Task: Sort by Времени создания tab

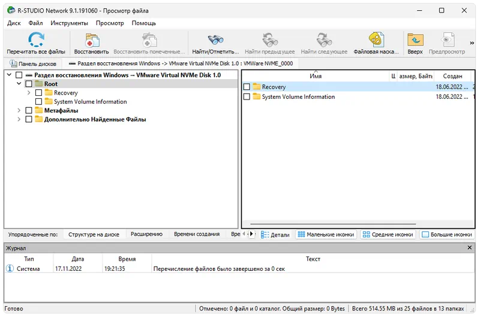Action: [197, 234]
